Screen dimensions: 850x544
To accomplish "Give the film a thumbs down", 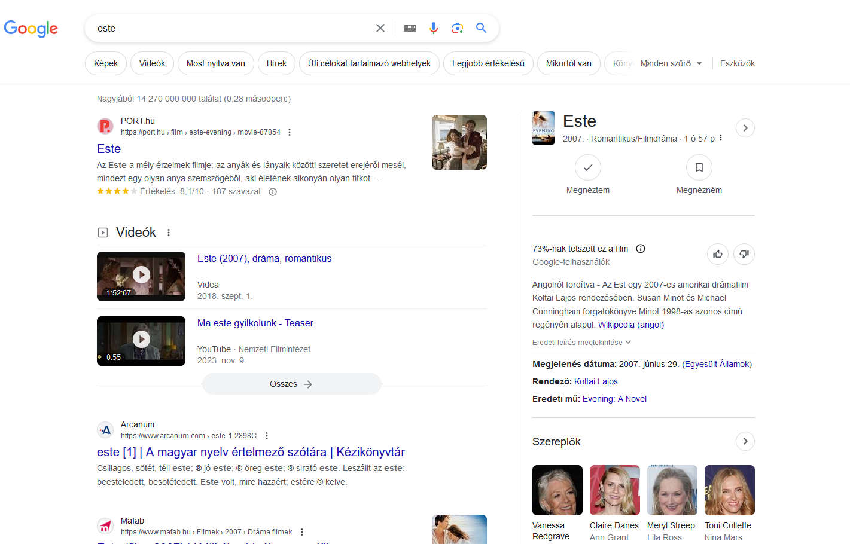I will 744,254.
